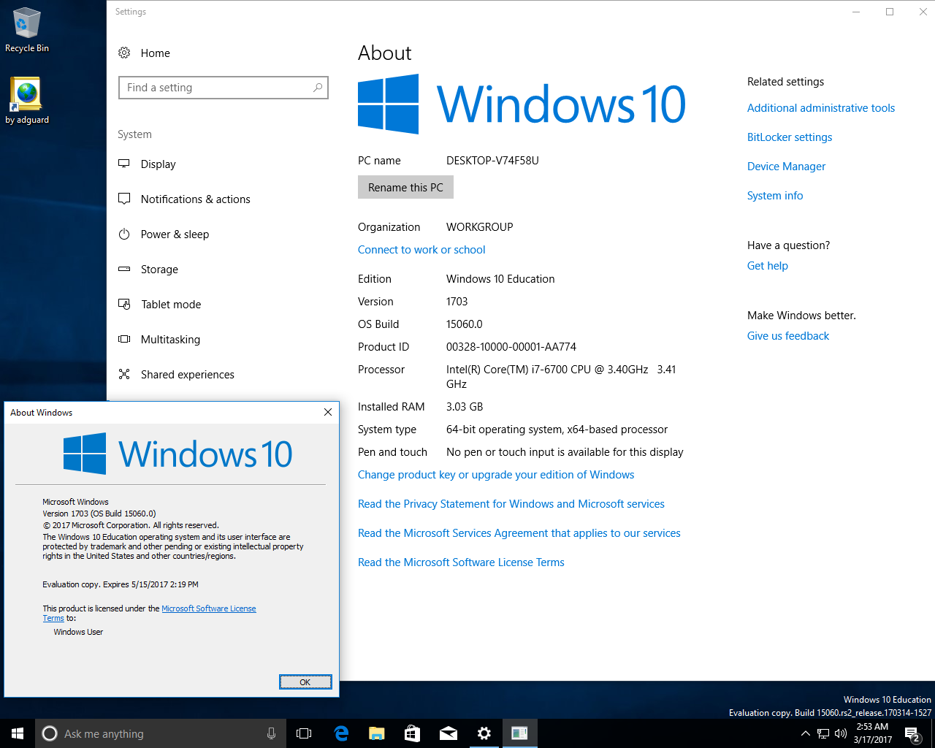Click Connect to work or school link

(x=421, y=250)
